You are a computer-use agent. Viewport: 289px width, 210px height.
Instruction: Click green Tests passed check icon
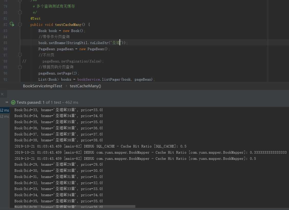coord(13,102)
